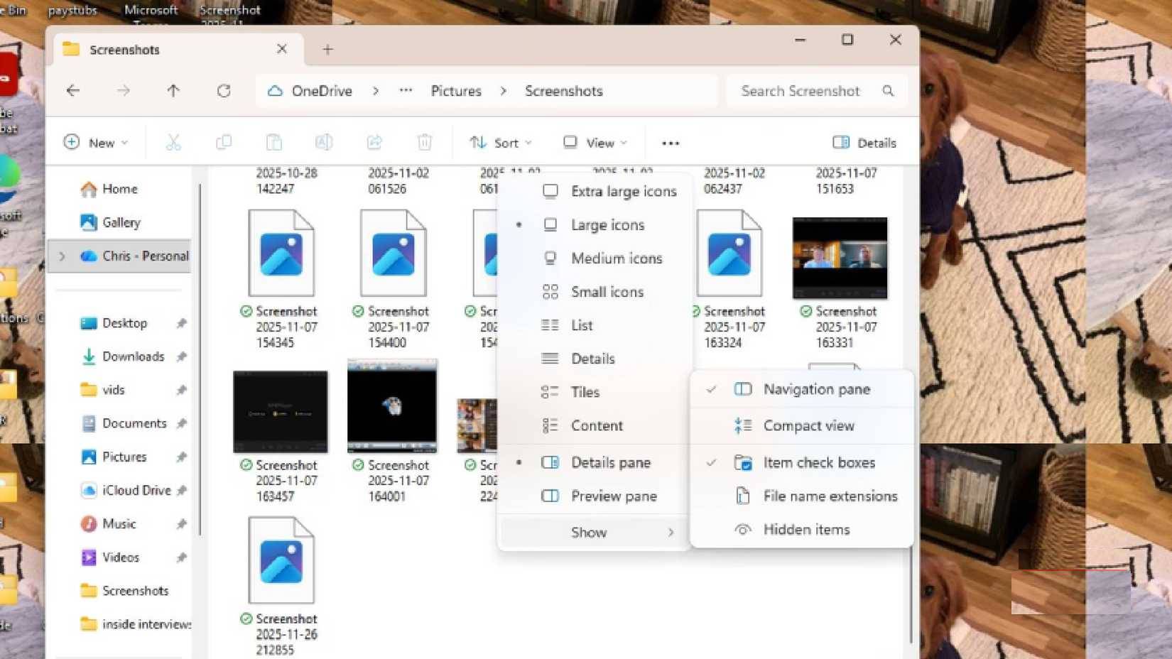Toggle Item check boxes in Show submenu
The image size is (1172, 659).
(x=818, y=462)
